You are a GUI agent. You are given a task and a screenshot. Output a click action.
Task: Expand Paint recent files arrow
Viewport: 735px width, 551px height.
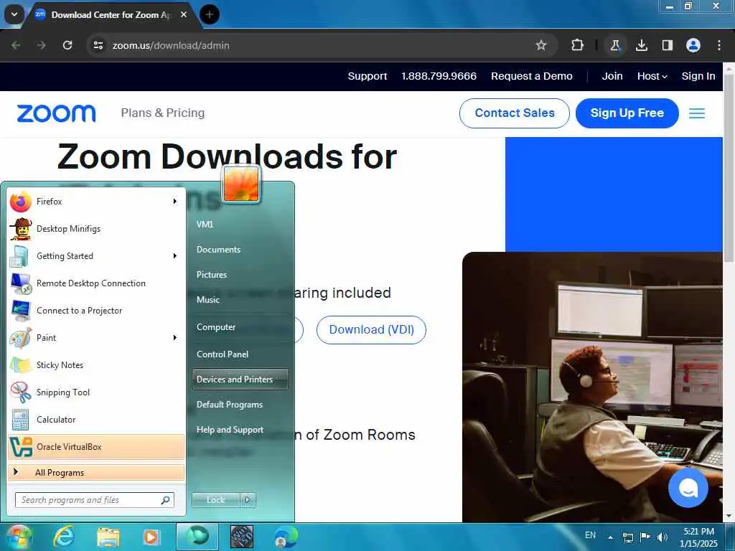coord(175,337)
